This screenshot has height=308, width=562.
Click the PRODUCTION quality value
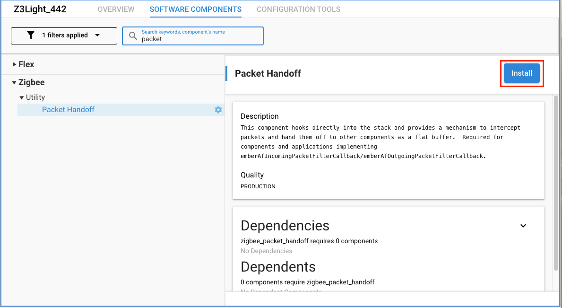click(x=258, y=186)
